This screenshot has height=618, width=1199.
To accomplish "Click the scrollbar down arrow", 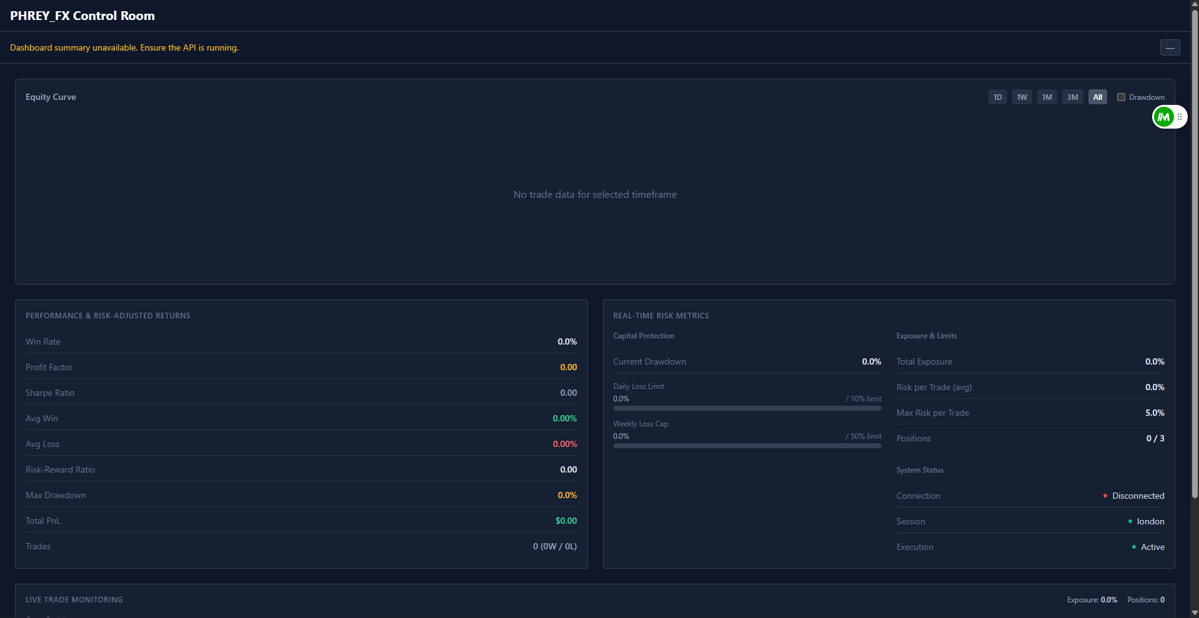I will click(1194, 613).
